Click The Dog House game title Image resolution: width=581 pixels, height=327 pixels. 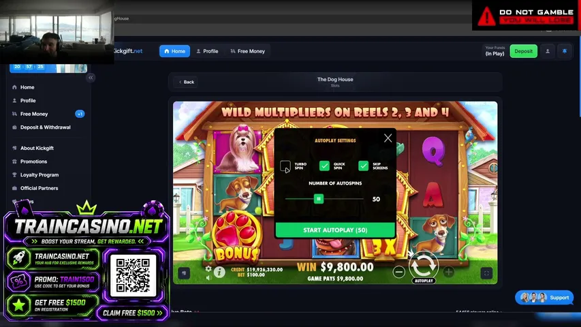[x=335, y=79]
